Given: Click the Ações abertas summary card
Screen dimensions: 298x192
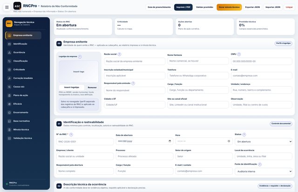Looking at the screenshot, I should point(205,27).
